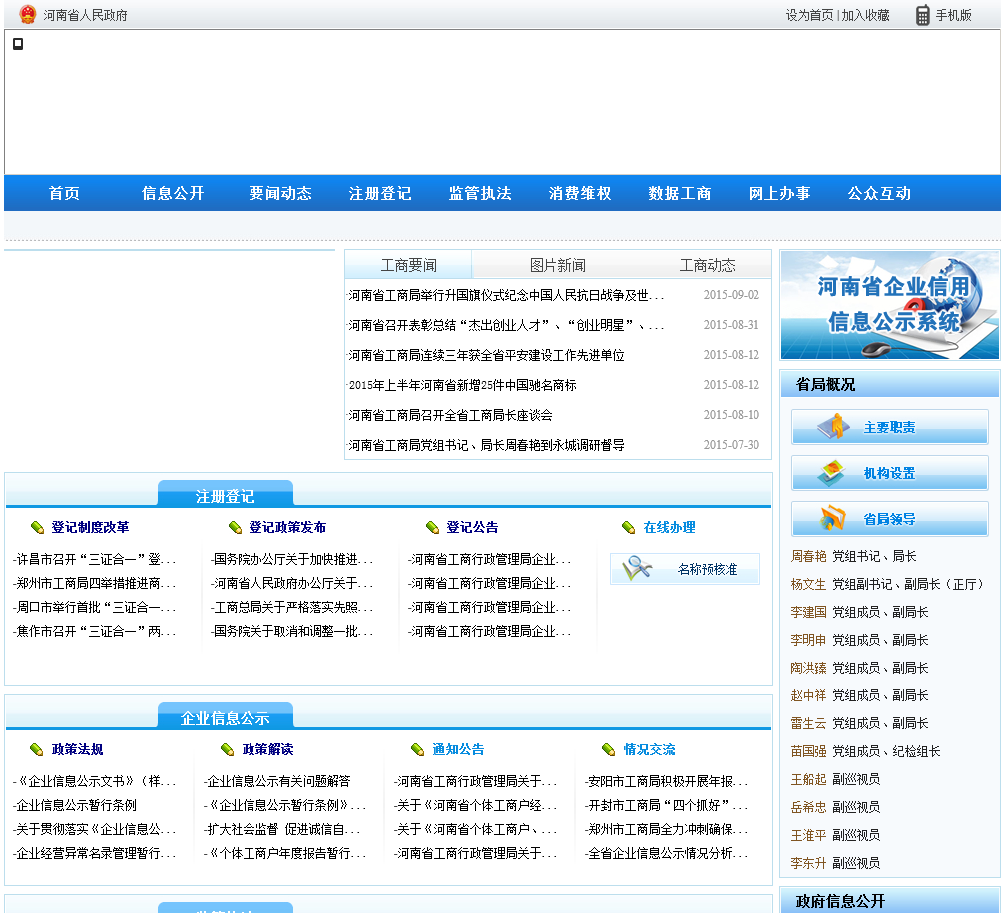The height and width of the screenshot is (913, 1005).
Task: Click the person icon on 主要职责 button
Action: click(834, 427)
